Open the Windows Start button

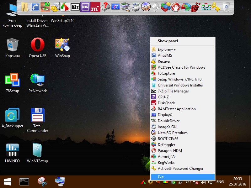pyautogui.click(x=8, y=182)
